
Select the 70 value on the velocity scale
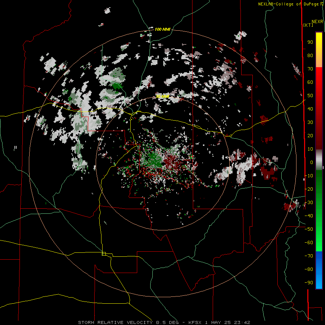310,69
